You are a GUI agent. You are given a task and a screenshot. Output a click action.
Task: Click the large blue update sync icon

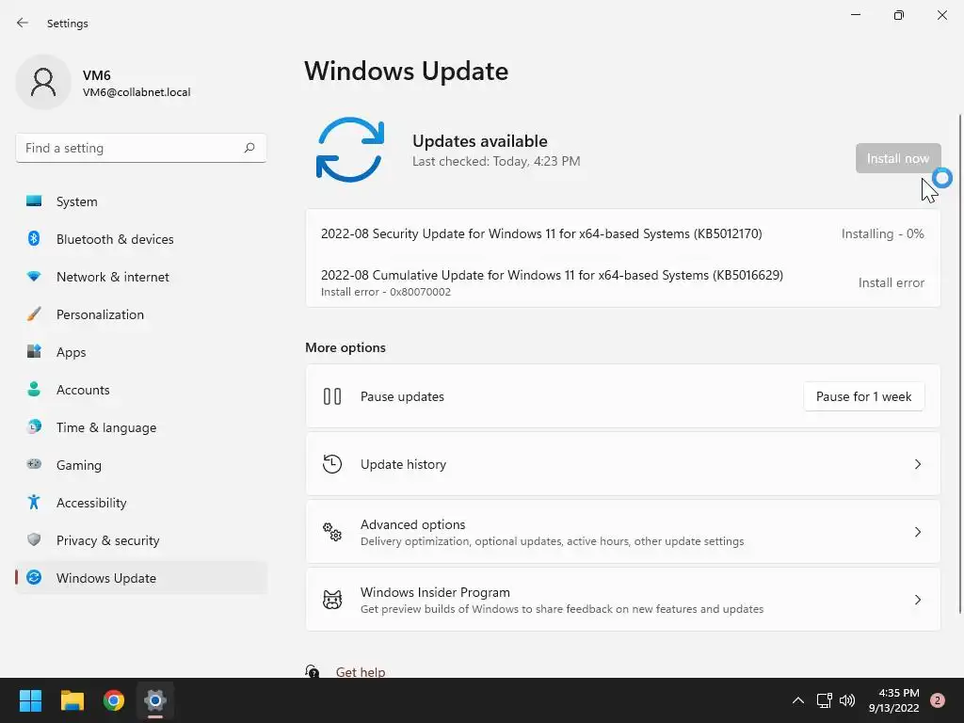point(350,150)
